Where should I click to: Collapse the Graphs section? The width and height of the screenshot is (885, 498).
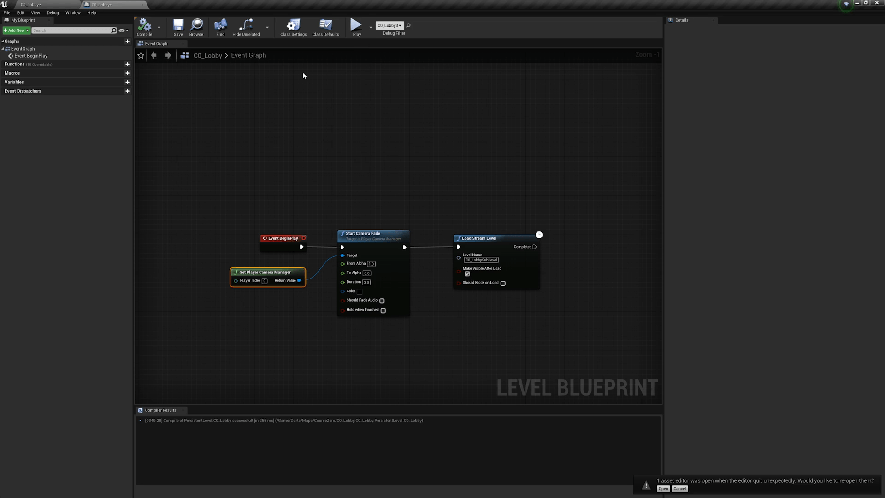[x=4, y=41]
